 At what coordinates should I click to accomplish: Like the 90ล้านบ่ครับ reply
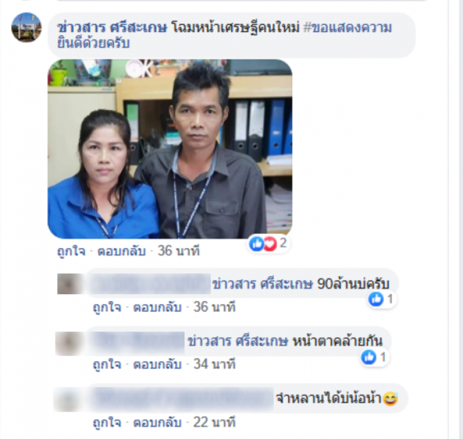(x=107, y=307)
